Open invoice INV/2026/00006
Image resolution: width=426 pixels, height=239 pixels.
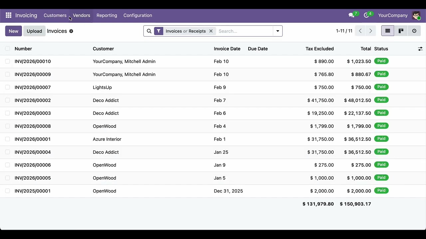[x=33, y=165]
